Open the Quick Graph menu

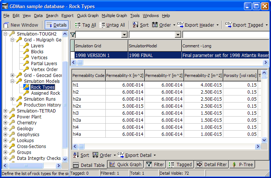point(88,16)
